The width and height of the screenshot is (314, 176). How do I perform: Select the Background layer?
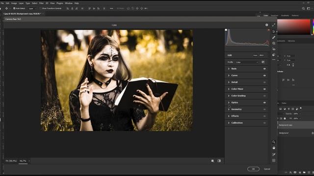click(x=295, y=133)
